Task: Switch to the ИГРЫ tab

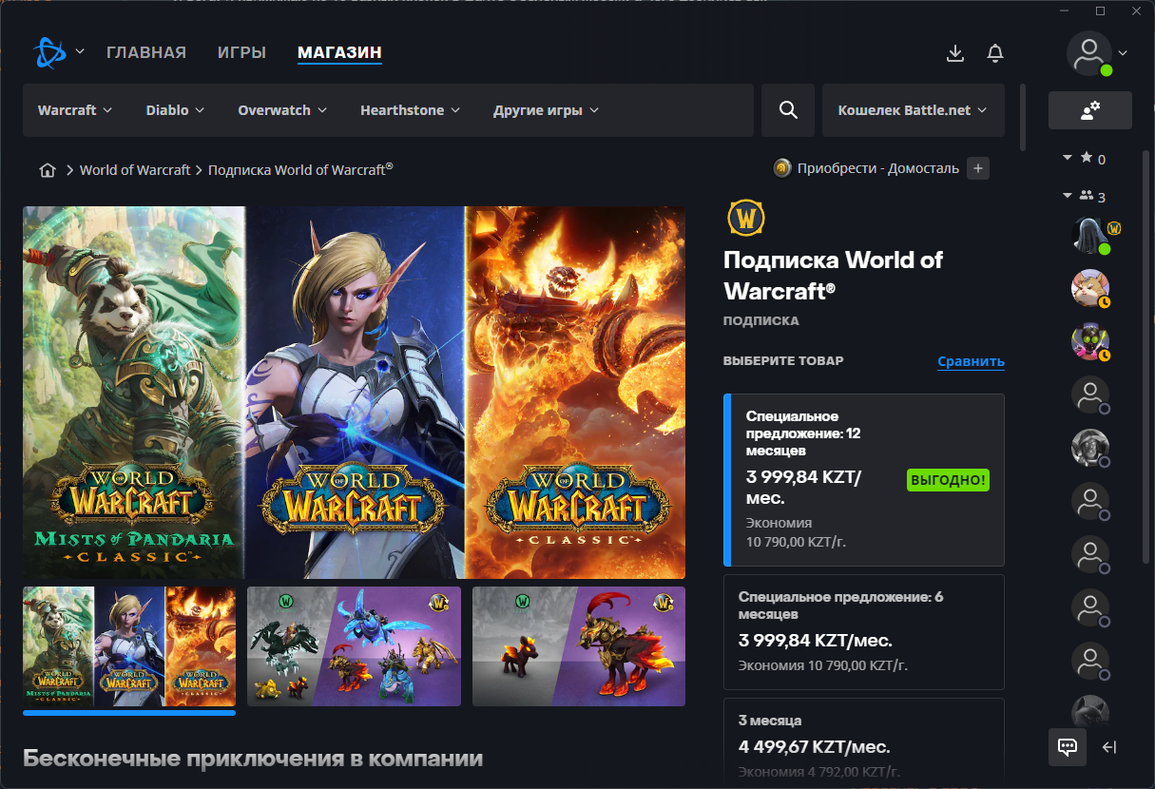Action: (241, 53)
